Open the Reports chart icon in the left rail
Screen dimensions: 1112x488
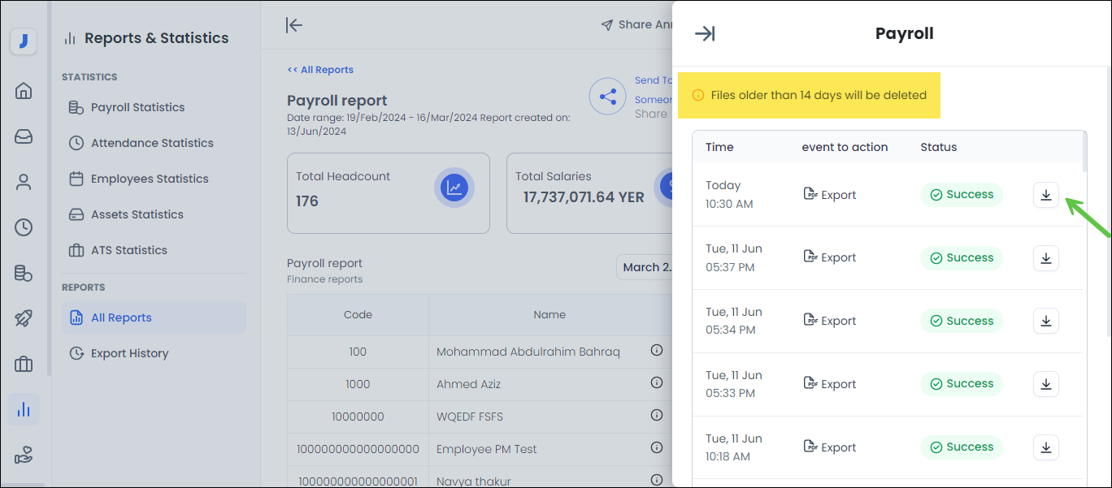point(24,409)
